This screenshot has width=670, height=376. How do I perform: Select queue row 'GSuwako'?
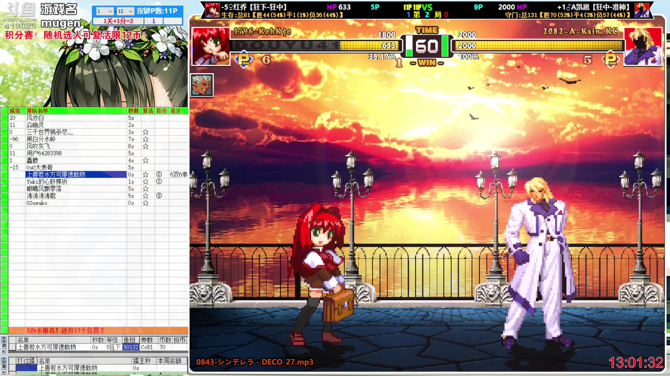[x=76, y=203]
